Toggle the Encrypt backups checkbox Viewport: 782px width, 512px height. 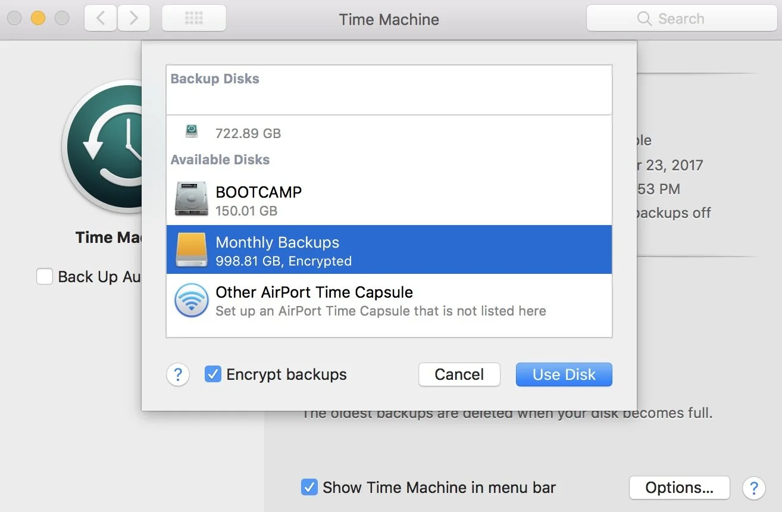point(213,374)
